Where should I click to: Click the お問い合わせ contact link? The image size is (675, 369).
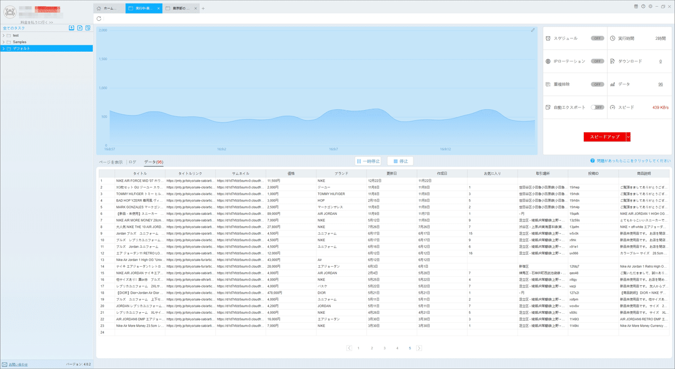pyautogui.click(x=18, y=364)
